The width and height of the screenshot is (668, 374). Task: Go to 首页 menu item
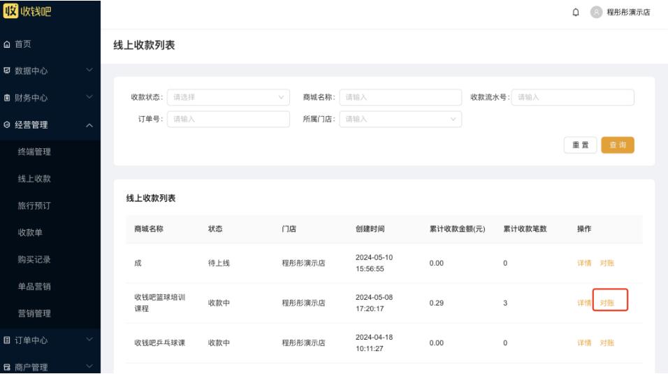pyautogui.click(x=23, y=44)
